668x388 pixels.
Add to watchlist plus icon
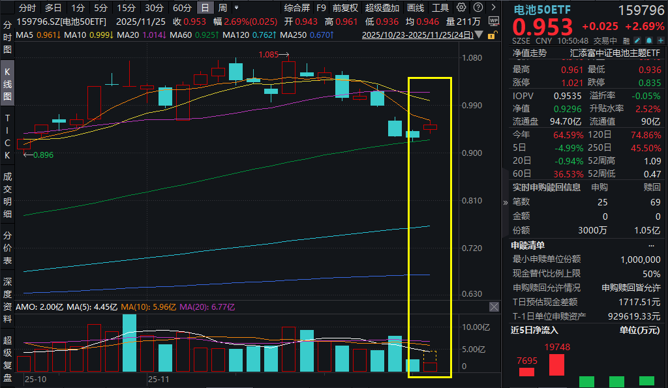[660, 41]
